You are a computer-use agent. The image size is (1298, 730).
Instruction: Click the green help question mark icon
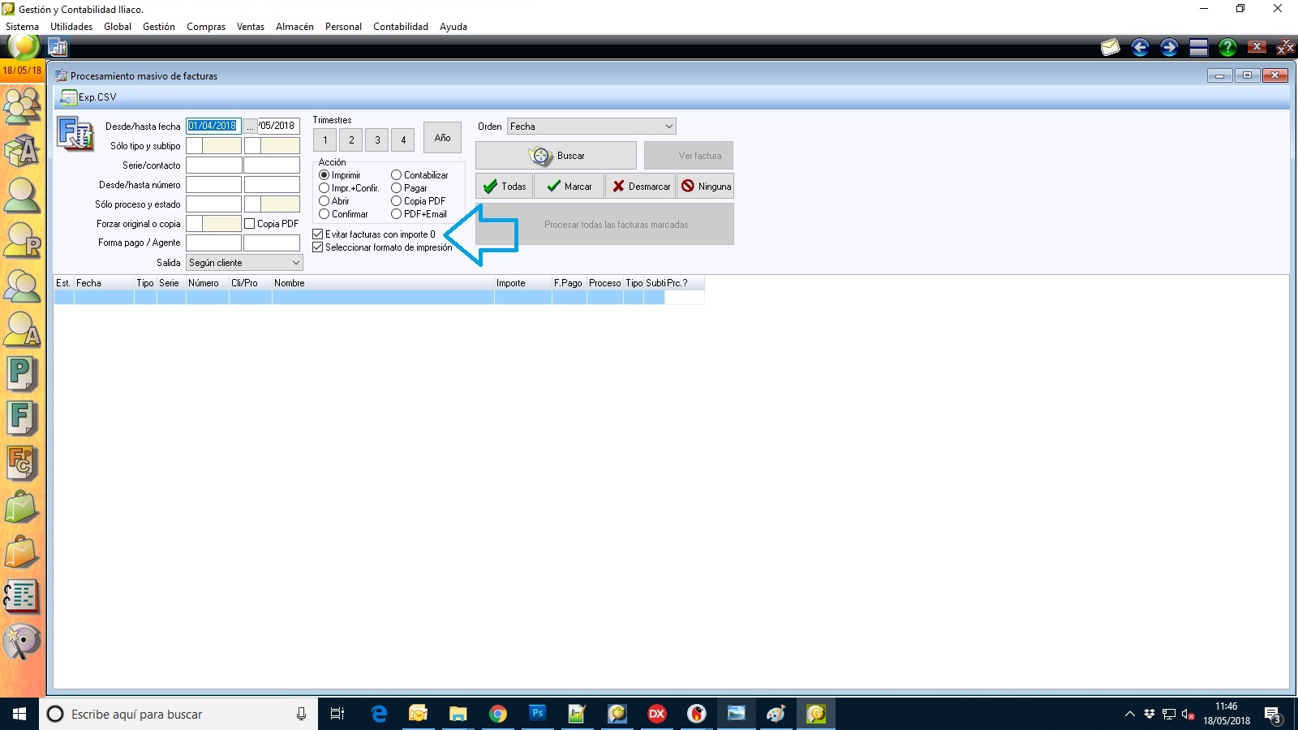click(1227, 48)
